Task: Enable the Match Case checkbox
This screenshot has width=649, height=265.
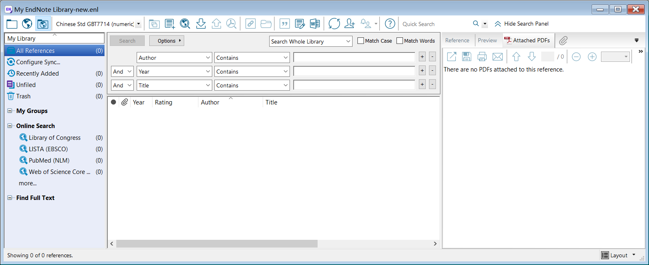Action: pyautogui.click(x=361, y=41)
